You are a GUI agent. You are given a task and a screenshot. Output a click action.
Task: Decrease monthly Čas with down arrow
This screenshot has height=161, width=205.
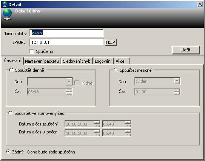pyautogui.click(x=177, y=93)
